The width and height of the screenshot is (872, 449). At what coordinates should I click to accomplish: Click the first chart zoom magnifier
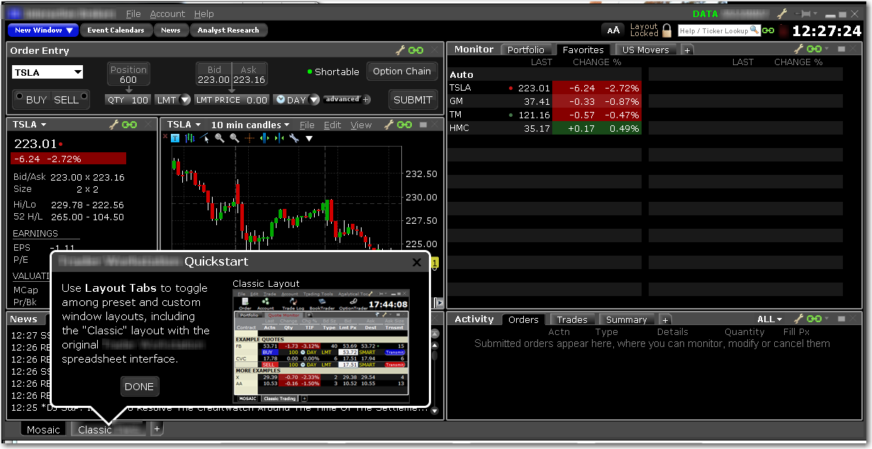click(219, 138)
